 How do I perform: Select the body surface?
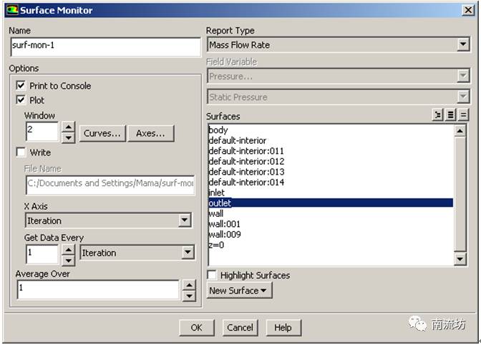(331, 130)
